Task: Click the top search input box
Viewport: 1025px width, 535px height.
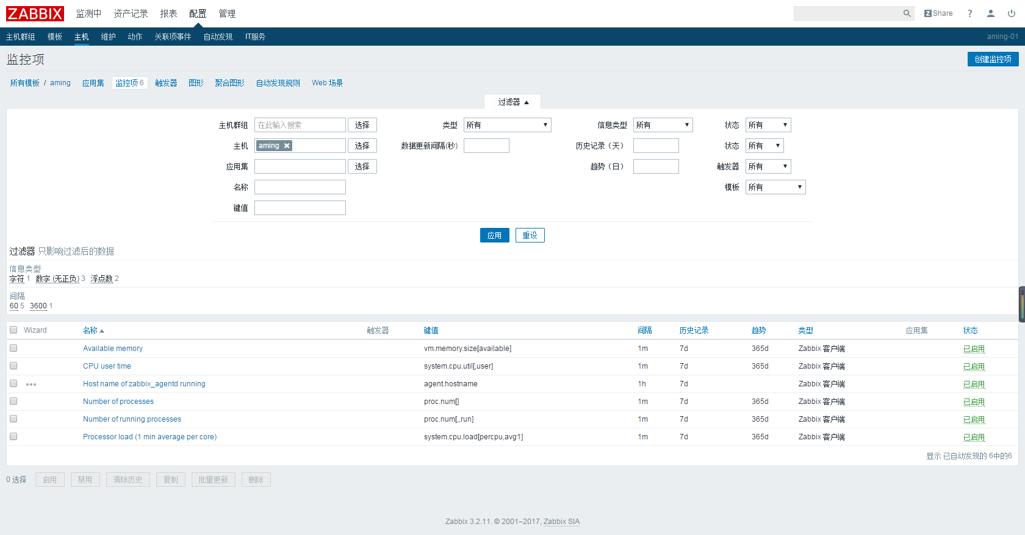Action: click(x=847, y=13)
